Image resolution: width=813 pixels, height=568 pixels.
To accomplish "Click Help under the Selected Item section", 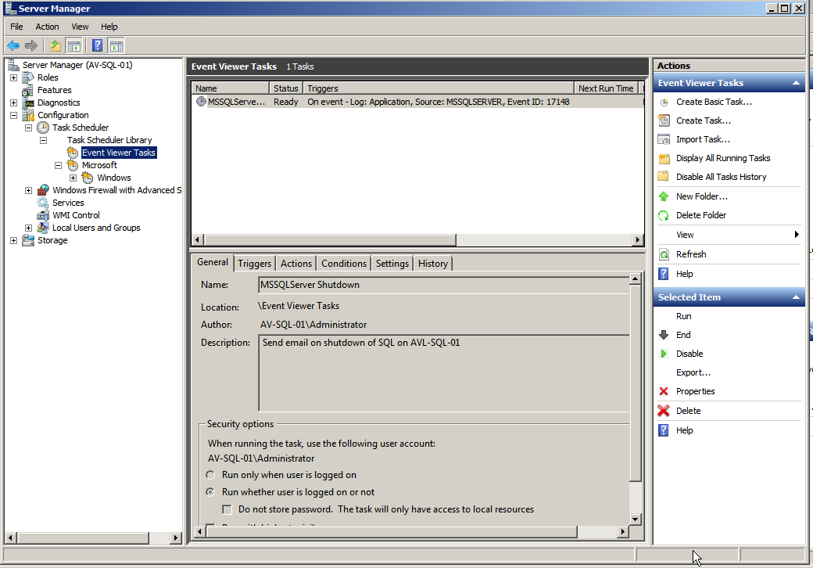I will point(685,430).
